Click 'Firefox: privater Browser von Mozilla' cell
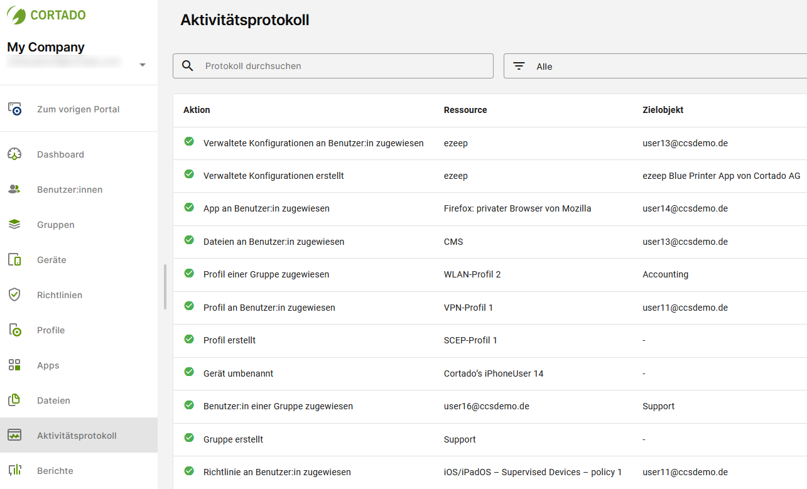This screenshot has height=489, width=807. (x=517, y=208)
